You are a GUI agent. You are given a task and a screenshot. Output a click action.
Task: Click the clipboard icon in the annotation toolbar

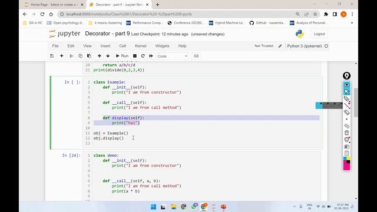[346, 153]
